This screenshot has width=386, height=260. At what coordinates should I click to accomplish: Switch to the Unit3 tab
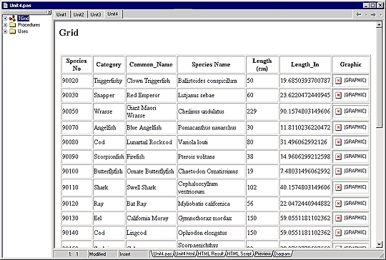[96, 14]
